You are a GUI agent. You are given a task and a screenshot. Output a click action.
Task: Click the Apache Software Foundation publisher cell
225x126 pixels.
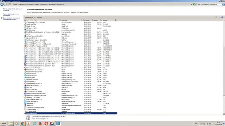pos(70,82)
